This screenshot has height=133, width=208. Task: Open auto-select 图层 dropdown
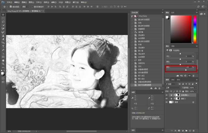point(25,7)
